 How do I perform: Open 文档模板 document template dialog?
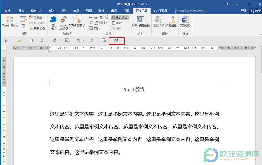coord(185,21)
